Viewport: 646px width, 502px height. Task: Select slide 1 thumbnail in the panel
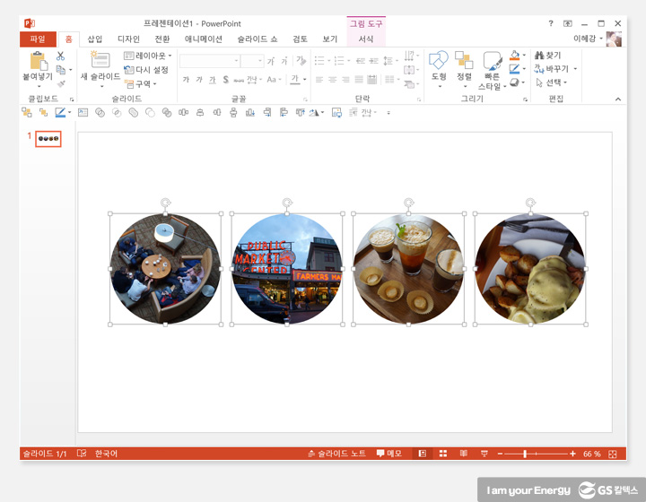point(48,139)
